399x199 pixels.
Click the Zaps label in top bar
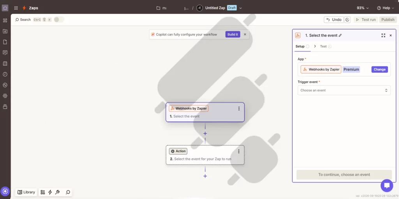coord(34,8)
